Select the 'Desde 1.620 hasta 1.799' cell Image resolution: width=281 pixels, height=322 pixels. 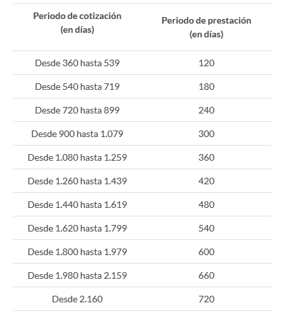[77, 228]
